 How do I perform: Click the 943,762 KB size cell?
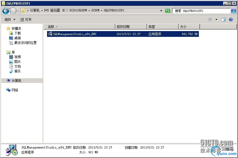pos(190,34)
